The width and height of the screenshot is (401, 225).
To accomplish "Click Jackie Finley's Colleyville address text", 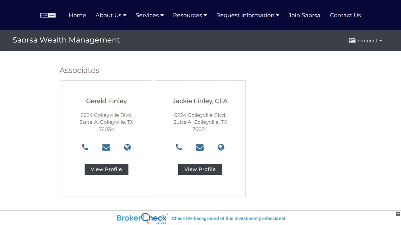I will (200, 122).
